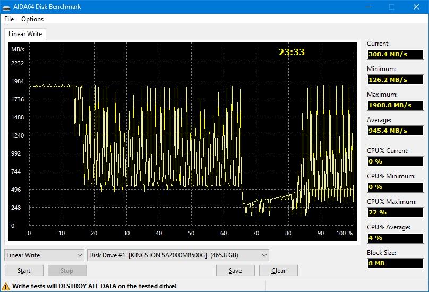Click the 100 % axis label

(344, 233)
